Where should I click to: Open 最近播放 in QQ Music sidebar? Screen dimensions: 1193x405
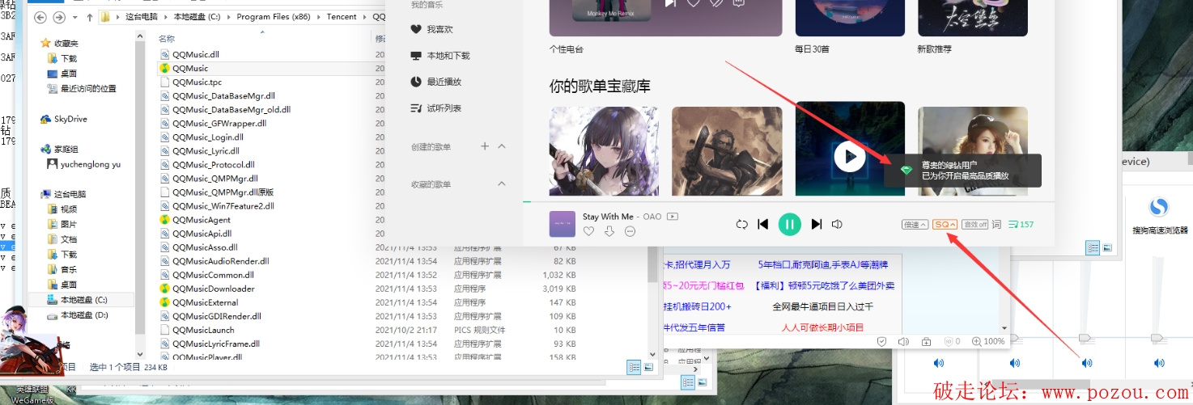pyautogui.click(x=436, y=82)
